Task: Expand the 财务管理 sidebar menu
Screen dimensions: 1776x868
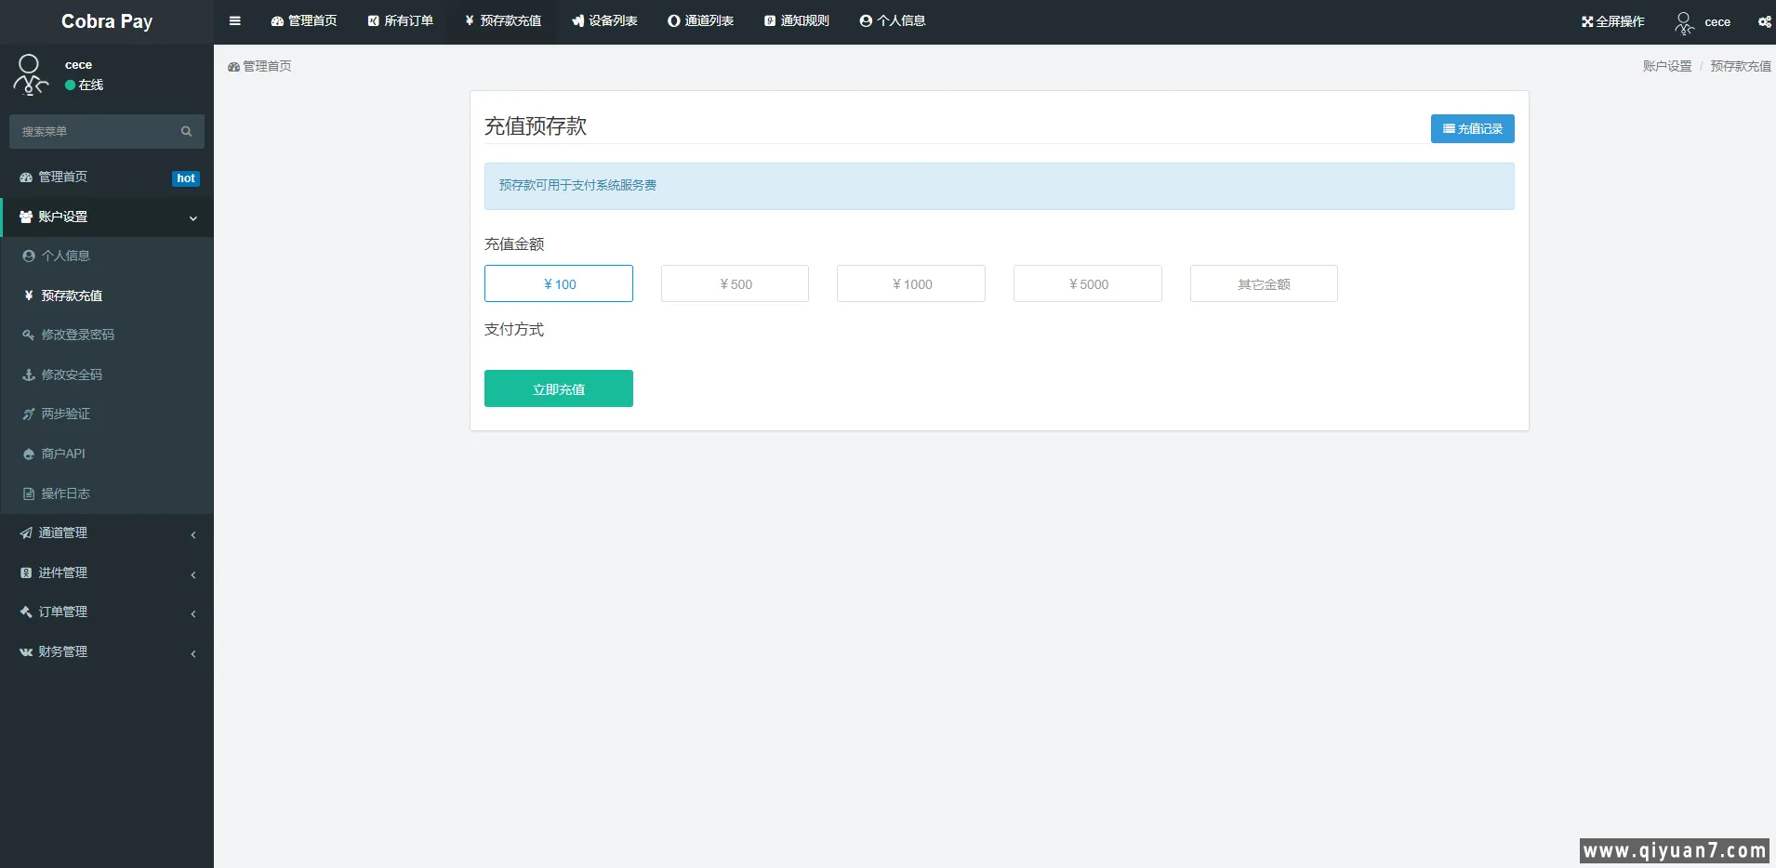Action: pos(107,652)
